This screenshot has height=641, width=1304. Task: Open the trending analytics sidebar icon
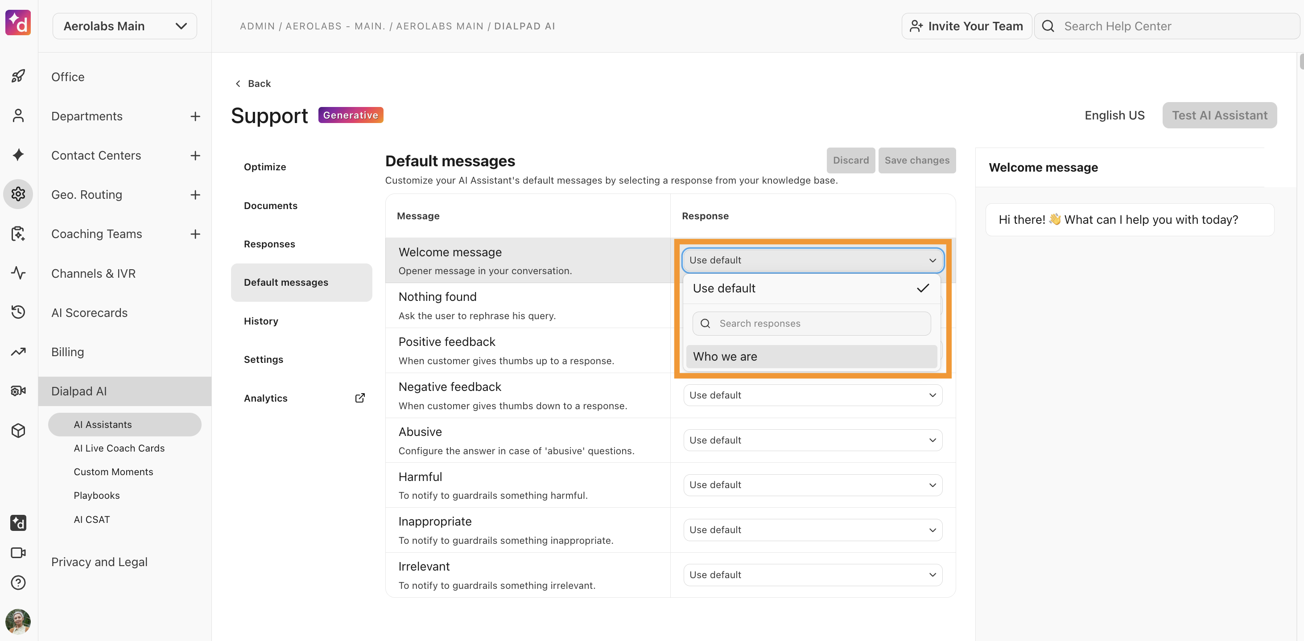[x=18, y=352]
